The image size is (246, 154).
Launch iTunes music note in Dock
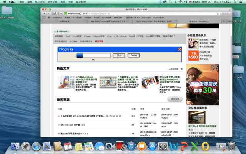[131, 146]
